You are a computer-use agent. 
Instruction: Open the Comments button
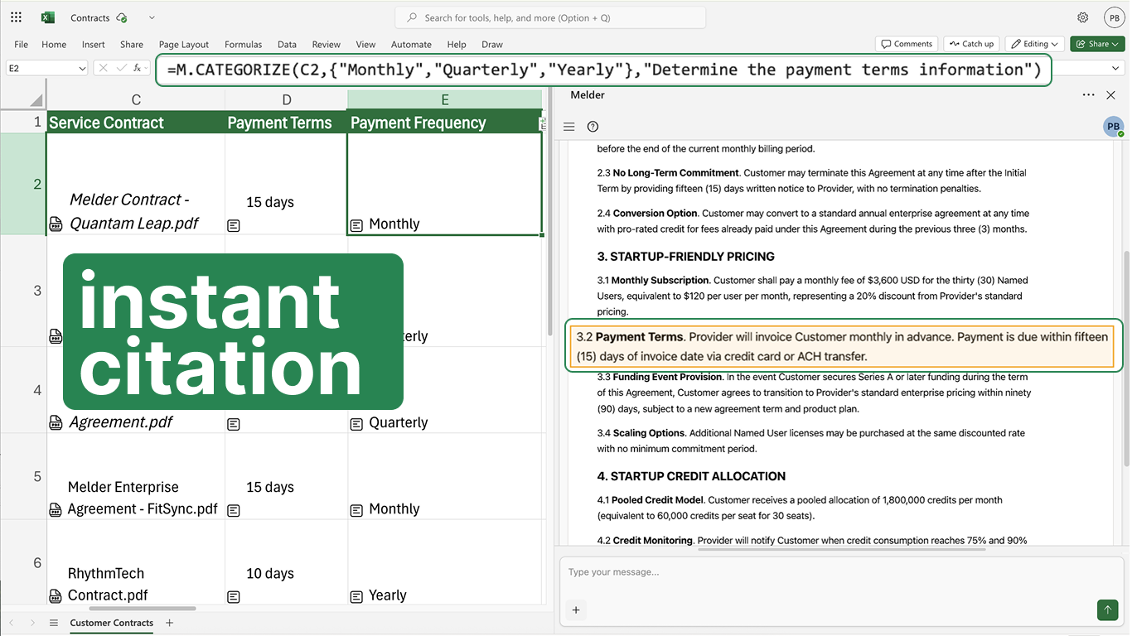(x=907, y=44)
